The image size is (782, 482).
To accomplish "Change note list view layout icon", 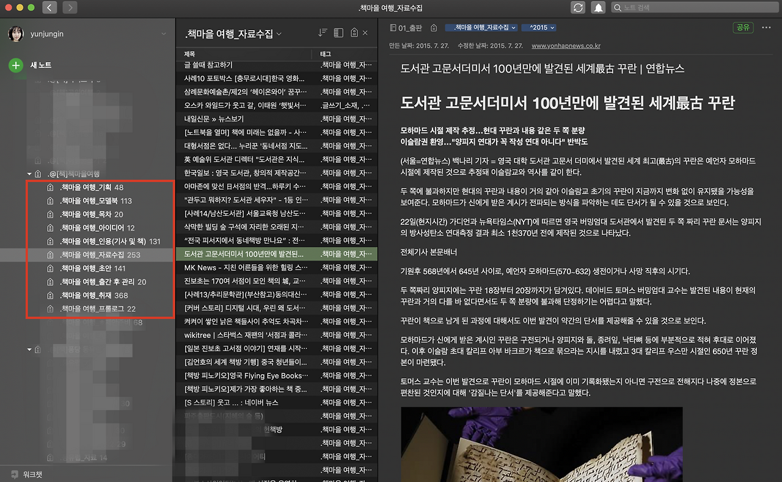I will [338, 33].
